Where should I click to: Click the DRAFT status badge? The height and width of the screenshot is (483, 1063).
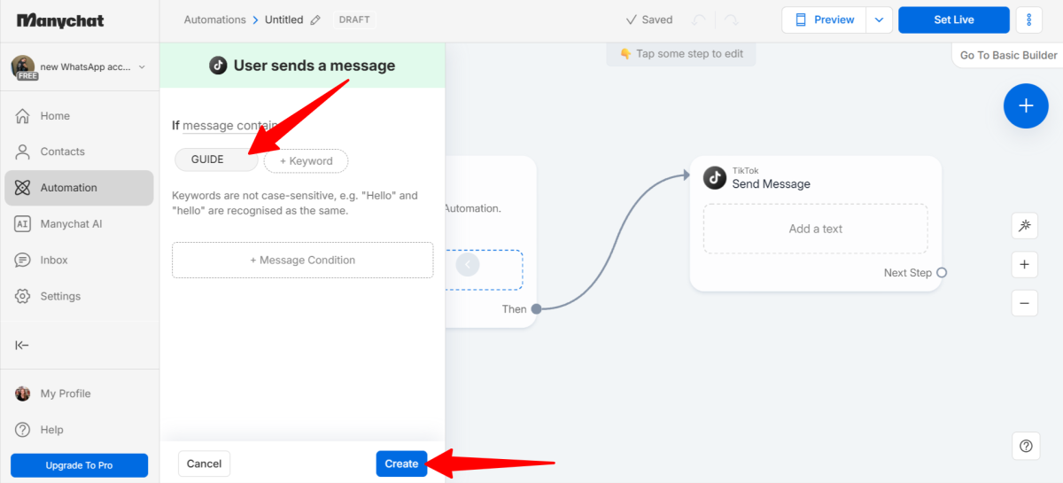[x=354, y=19]
